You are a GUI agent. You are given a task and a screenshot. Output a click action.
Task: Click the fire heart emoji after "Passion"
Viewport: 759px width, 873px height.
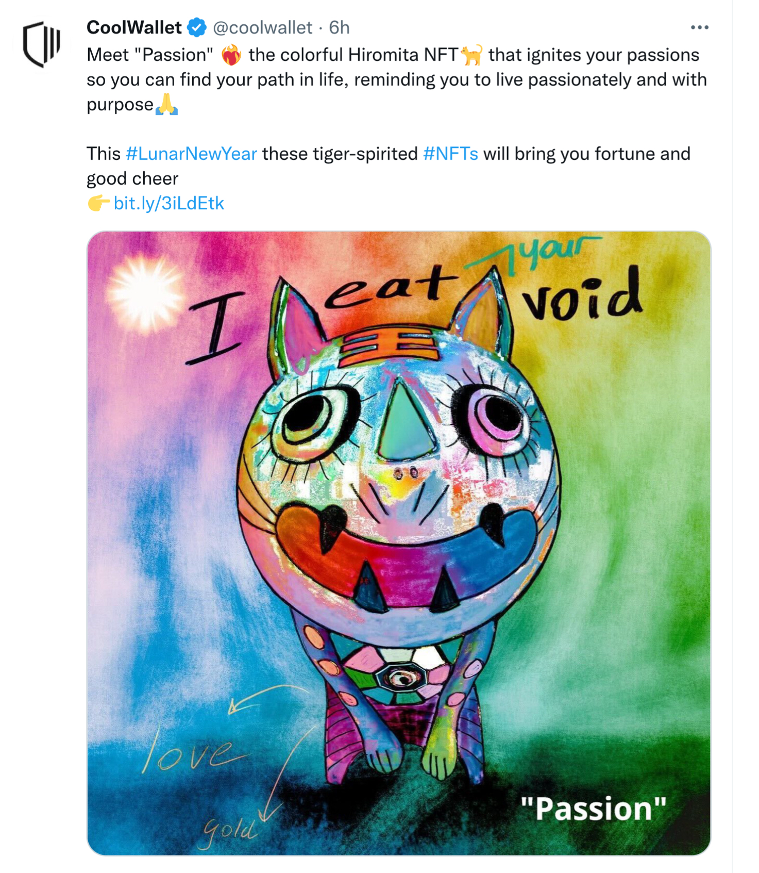(231, 55)
